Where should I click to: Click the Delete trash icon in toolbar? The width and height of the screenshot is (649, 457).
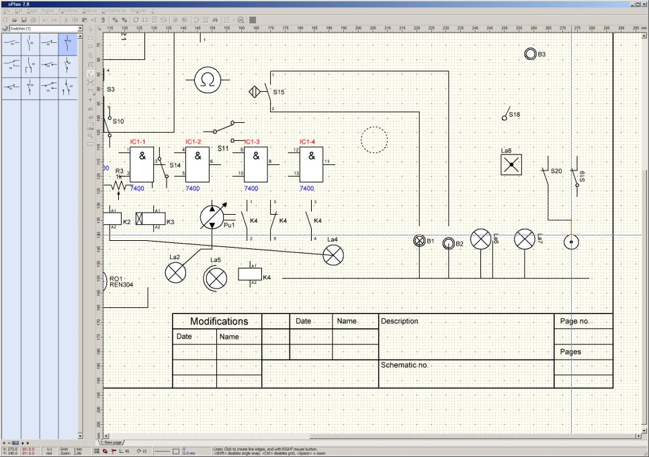(102, 20)
